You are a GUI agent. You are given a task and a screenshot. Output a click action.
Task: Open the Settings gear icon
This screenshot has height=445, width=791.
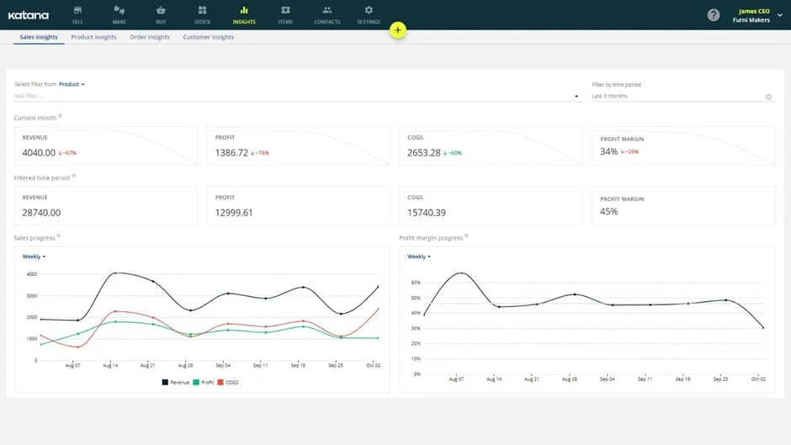tap(369, 11)
